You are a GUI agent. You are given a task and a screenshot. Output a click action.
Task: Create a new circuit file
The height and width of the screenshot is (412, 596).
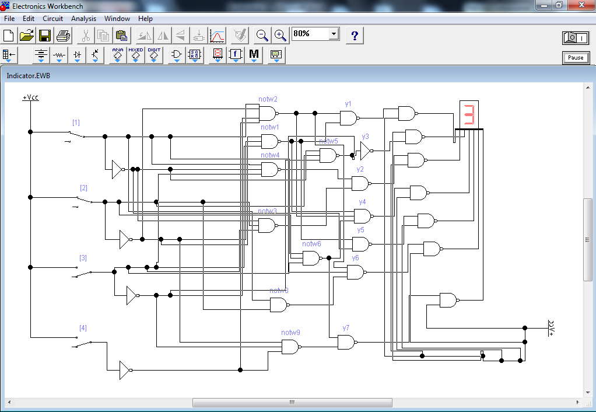point(8,36)
